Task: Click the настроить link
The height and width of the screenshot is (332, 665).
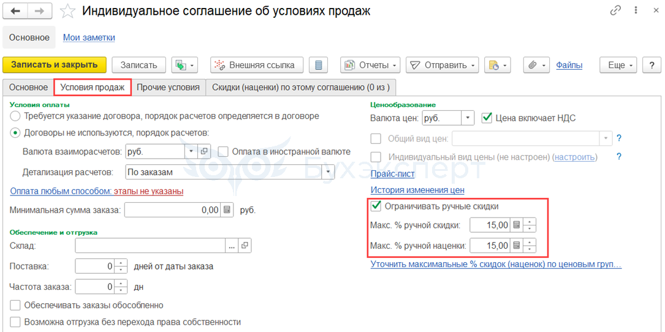Action: (574, 157)
